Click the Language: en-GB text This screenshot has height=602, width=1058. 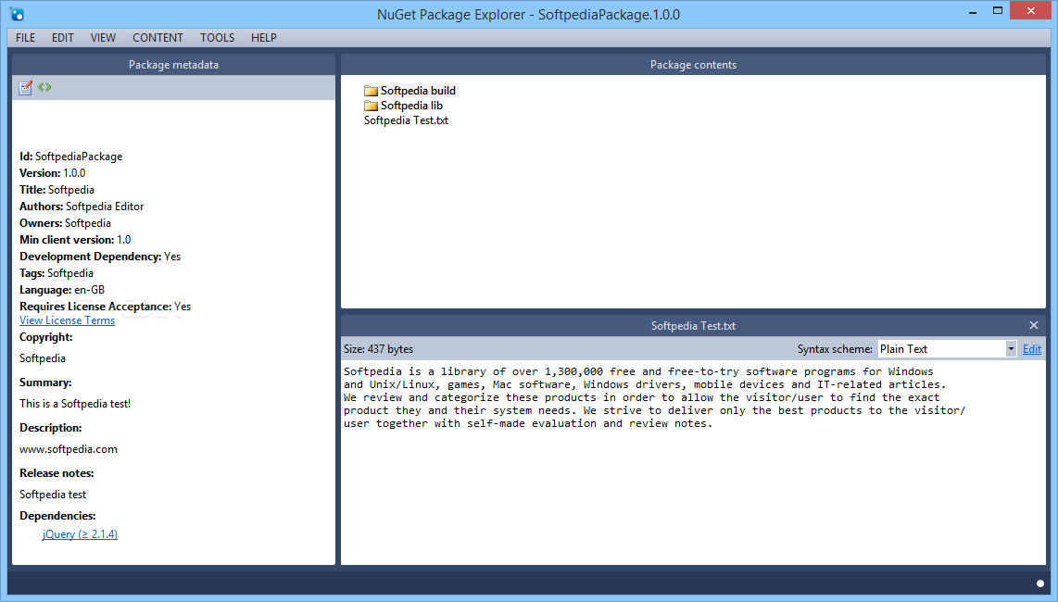tap(62, 290)
